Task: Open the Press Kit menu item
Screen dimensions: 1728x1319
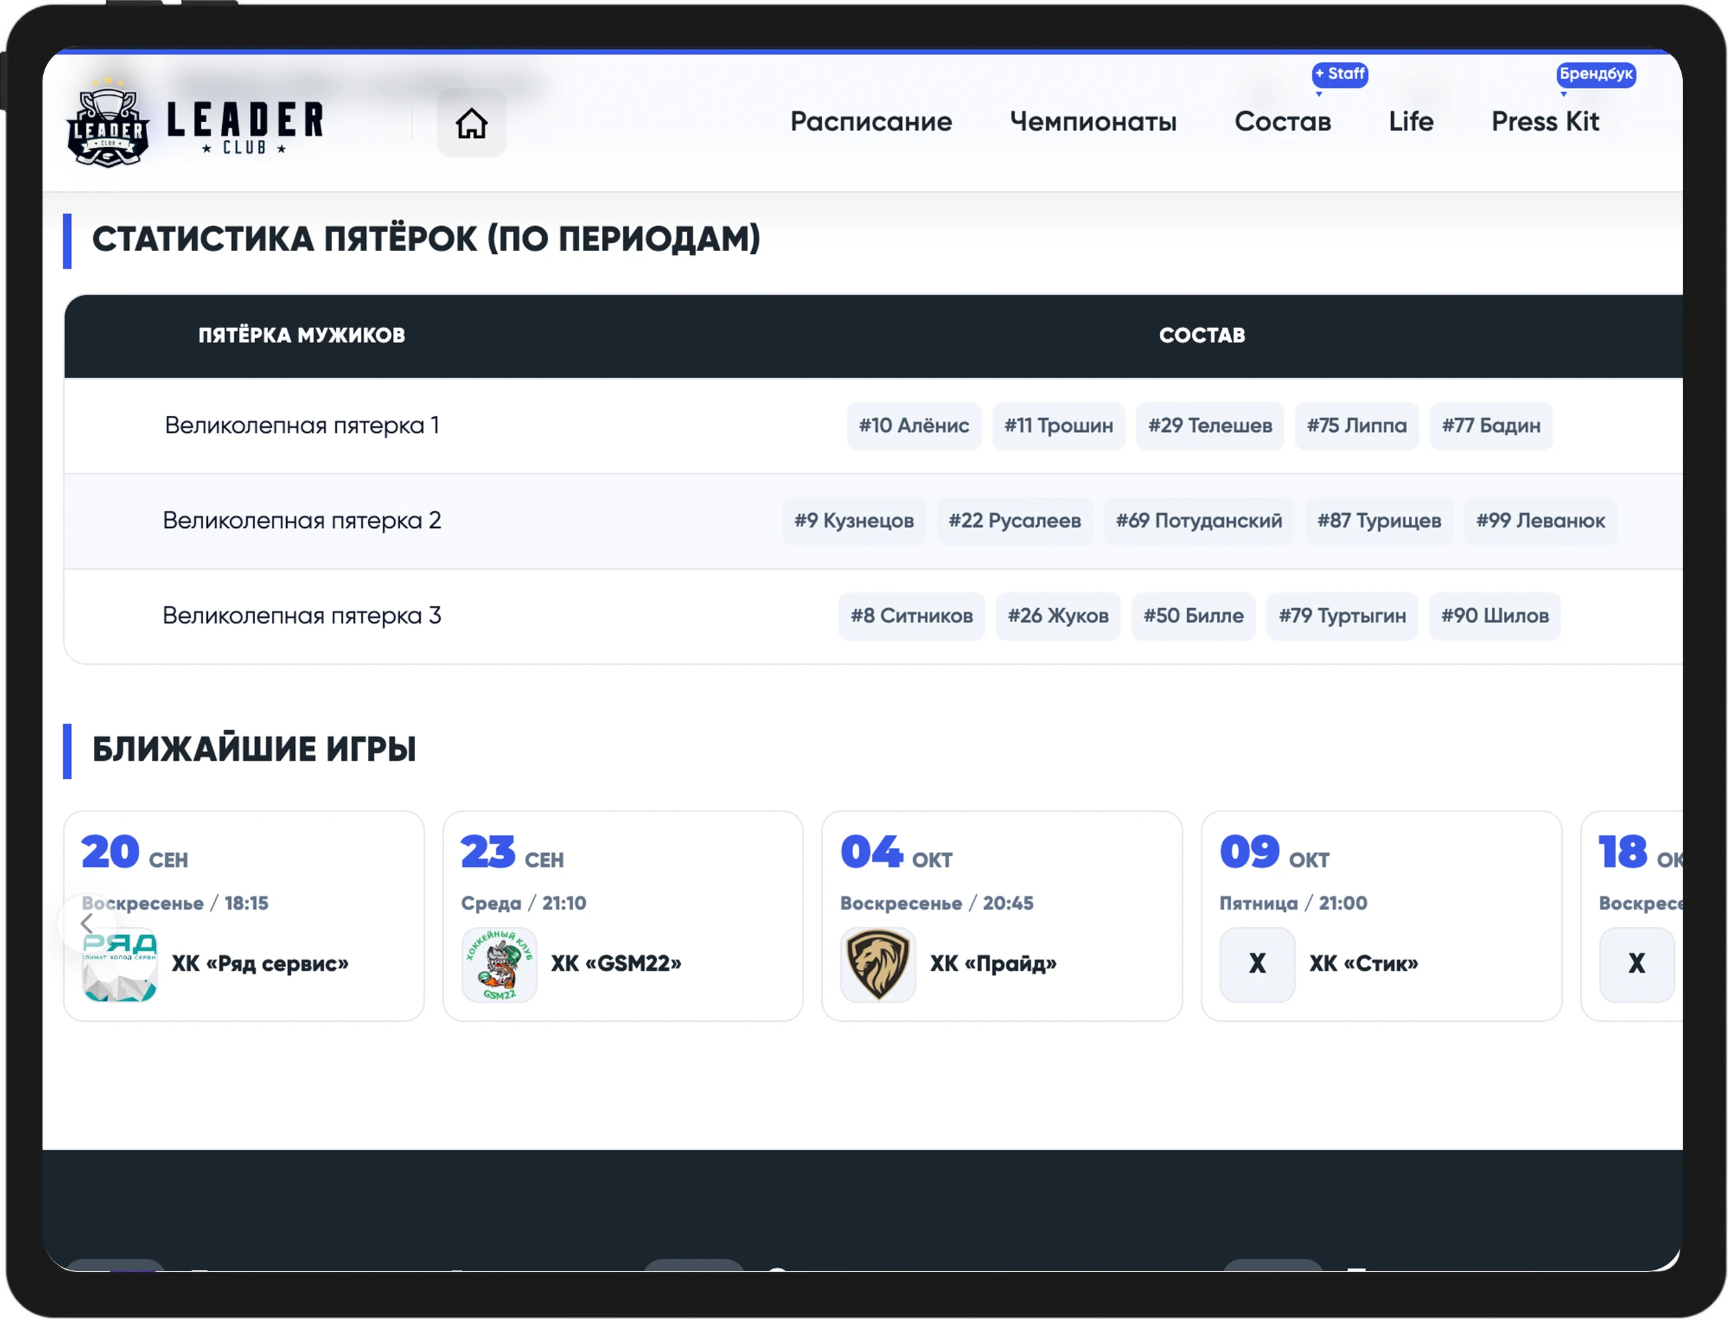Action: (x=1544, y=122)
